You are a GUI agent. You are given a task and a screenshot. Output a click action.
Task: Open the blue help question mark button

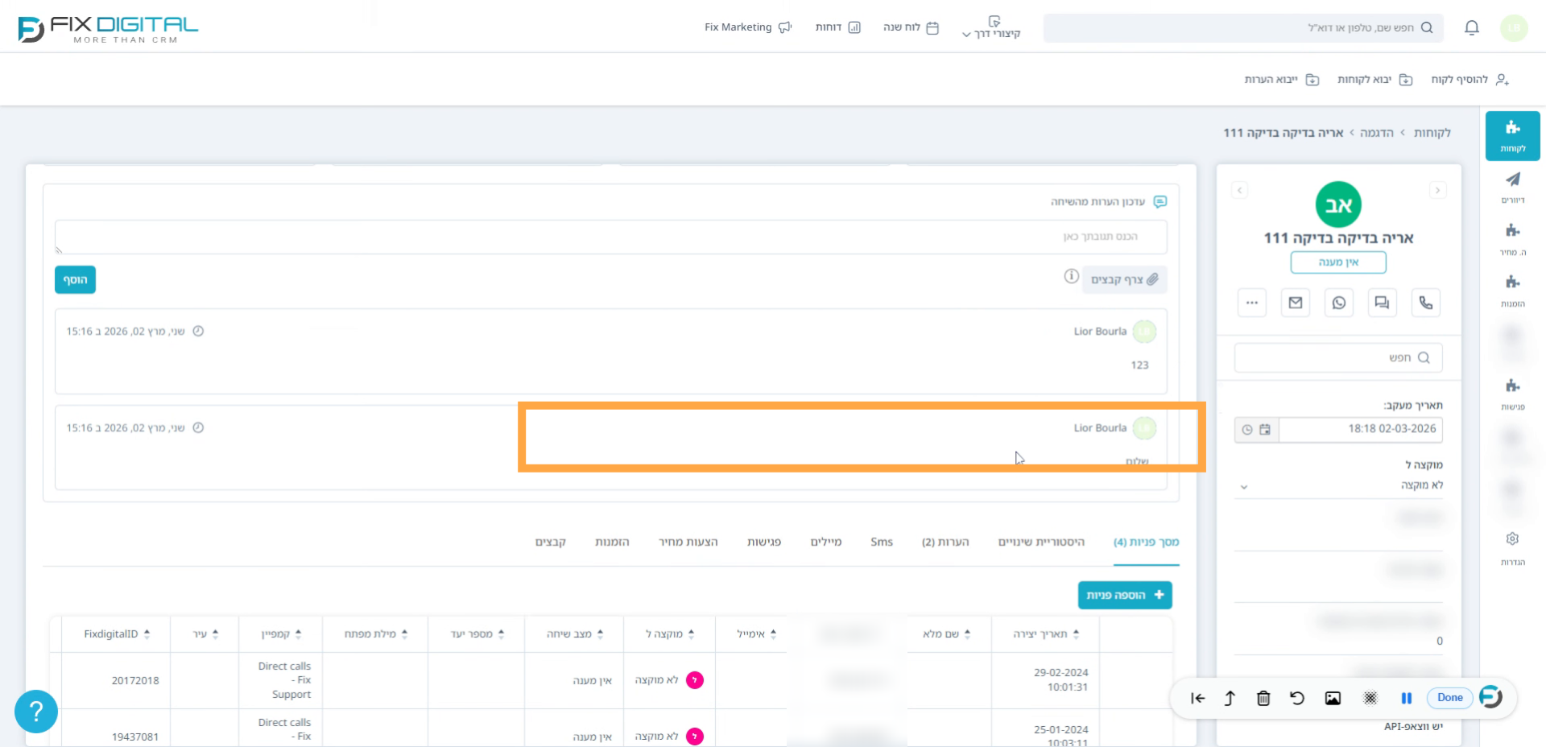click(36, 712)
